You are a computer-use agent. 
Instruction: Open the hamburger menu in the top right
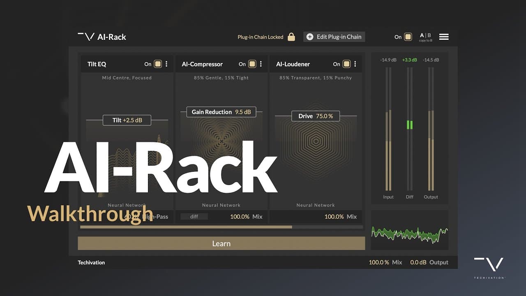tap(444, 36)
